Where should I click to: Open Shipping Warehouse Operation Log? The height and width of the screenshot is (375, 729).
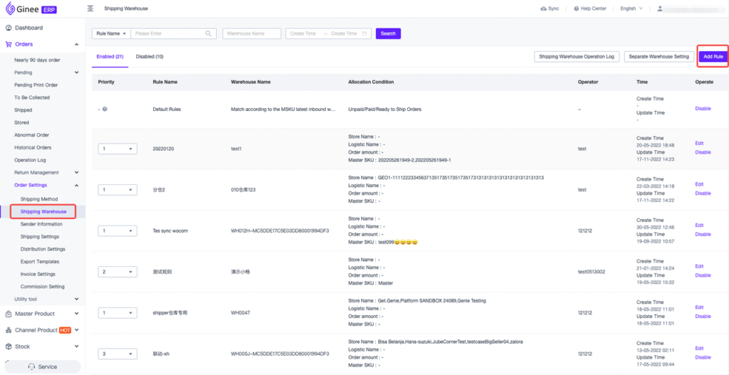coord(576,56)
